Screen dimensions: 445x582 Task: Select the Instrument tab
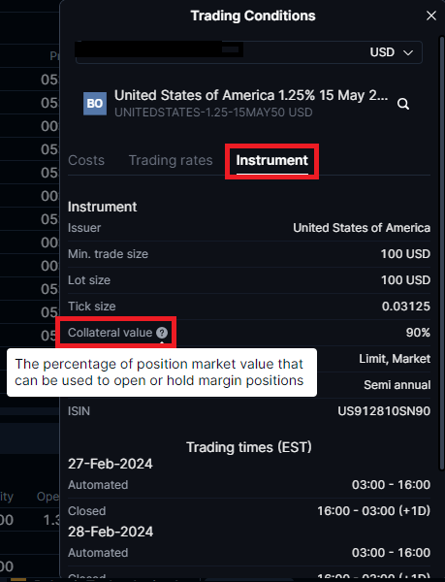271,160
